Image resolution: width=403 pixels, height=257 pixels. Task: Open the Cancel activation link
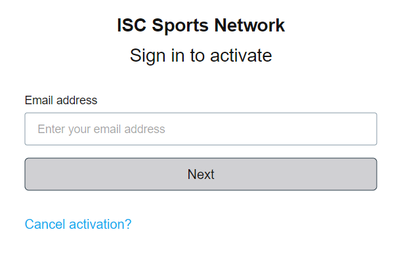click(x=78, y=224)
